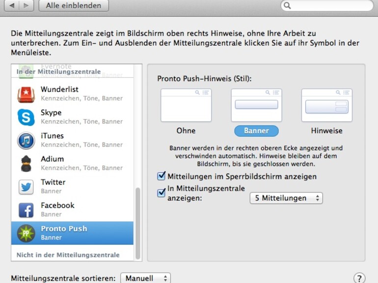Screen dimensions: 378x283
Task: Click into the search field
Action: point(327,5)
